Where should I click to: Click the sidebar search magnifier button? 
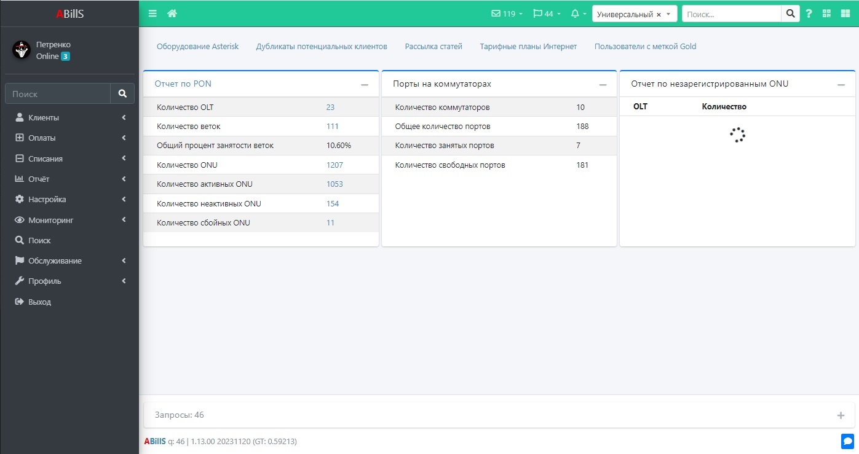click(x=122, y=94)
